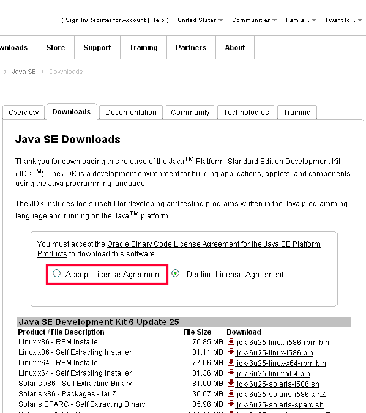Screen dimensions: 366x413
Task: Open the Partners navigation menu
Action: point(191,48)
